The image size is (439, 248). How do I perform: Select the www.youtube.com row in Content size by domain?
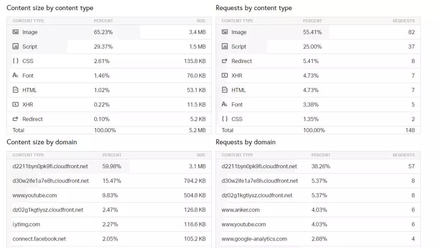pos(35,195)
